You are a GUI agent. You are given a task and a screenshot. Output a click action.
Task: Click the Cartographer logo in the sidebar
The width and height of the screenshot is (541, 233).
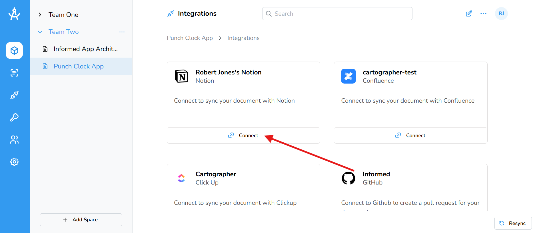coord(14,14)
